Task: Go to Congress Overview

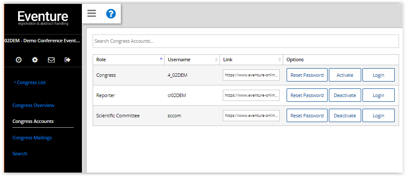Action: pyautogui.click(x=33, y=105)
